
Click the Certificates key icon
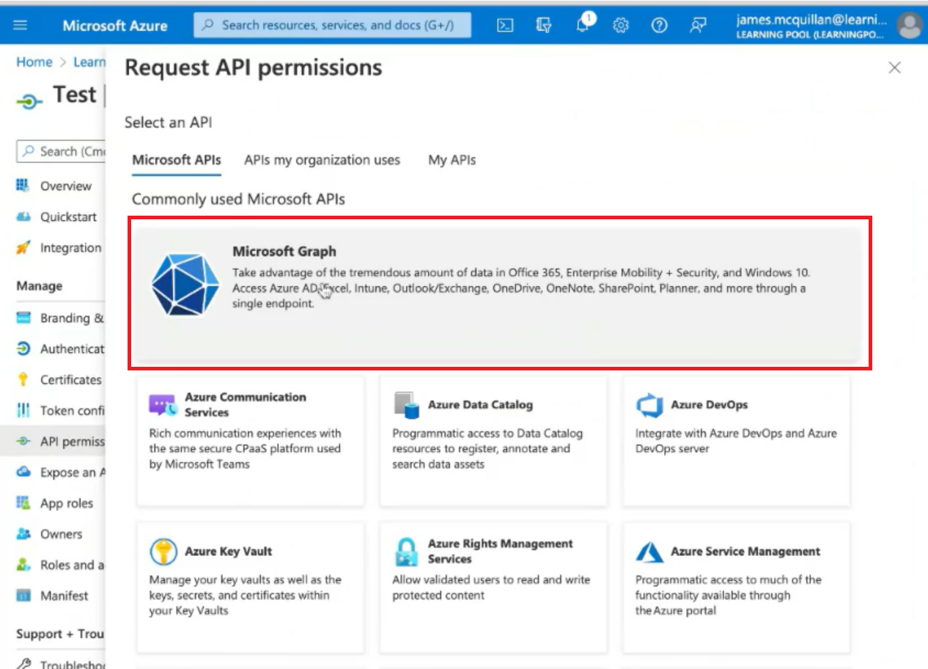click(x=23, y=379)
